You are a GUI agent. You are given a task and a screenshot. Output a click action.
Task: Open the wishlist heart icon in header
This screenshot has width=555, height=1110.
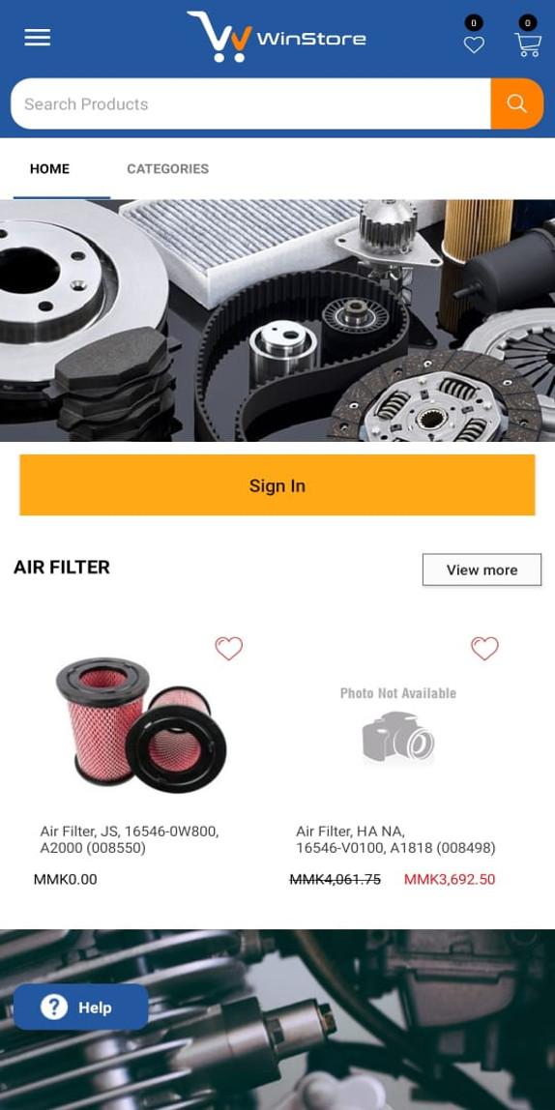click(x=474, y=44)
